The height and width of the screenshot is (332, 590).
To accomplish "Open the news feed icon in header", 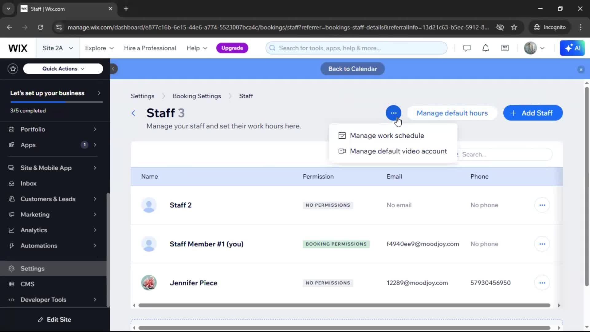I will (505, 48).
